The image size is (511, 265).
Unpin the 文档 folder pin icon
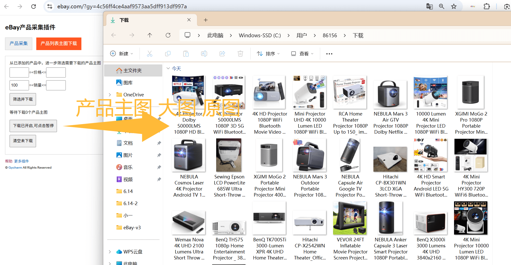(159, 143)
